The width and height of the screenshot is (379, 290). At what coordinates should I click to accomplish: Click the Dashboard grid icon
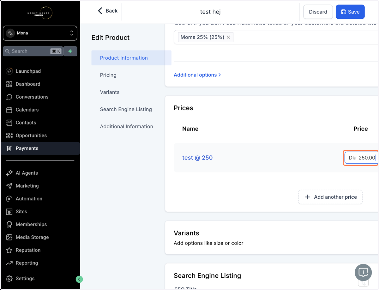[9, 84]
